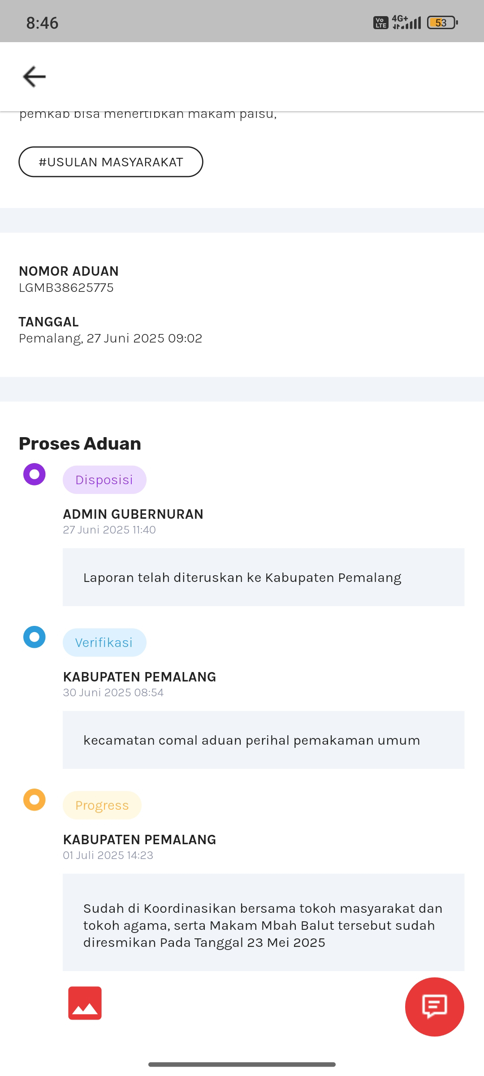Tap the ADMIN GUBERNURAN heading
This screenshot has width=484, height=1076.
tap(133, 514)
